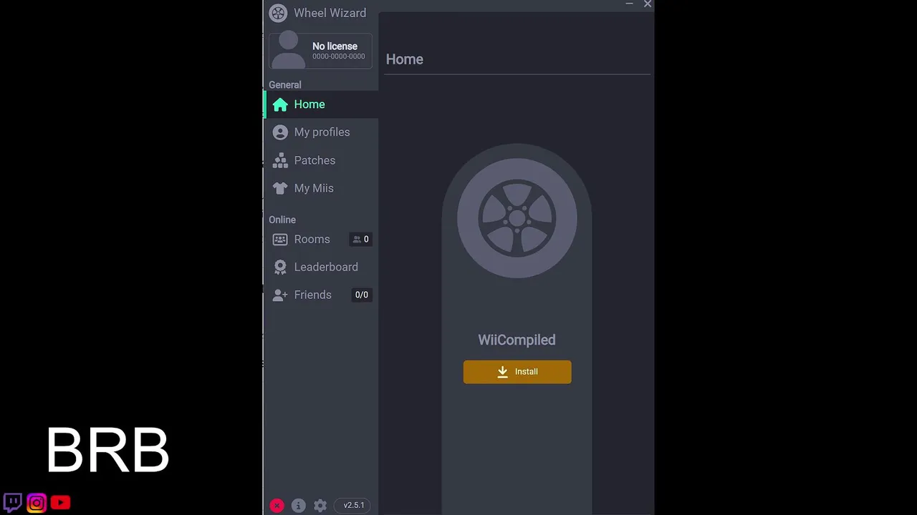
Task: Minimize the Wheel Wizard window
Action: [x=629, y=4]
